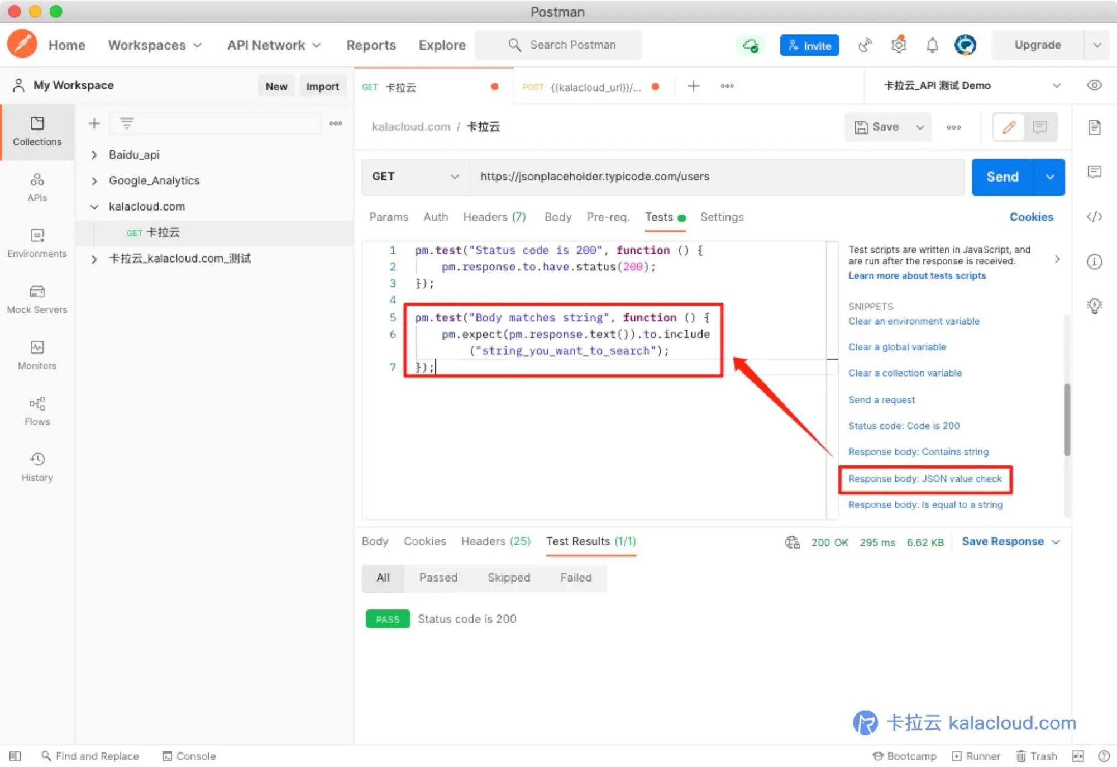Open the API Network dropdown
Viewport: 1117px width, 767px height.
(274, 45)
